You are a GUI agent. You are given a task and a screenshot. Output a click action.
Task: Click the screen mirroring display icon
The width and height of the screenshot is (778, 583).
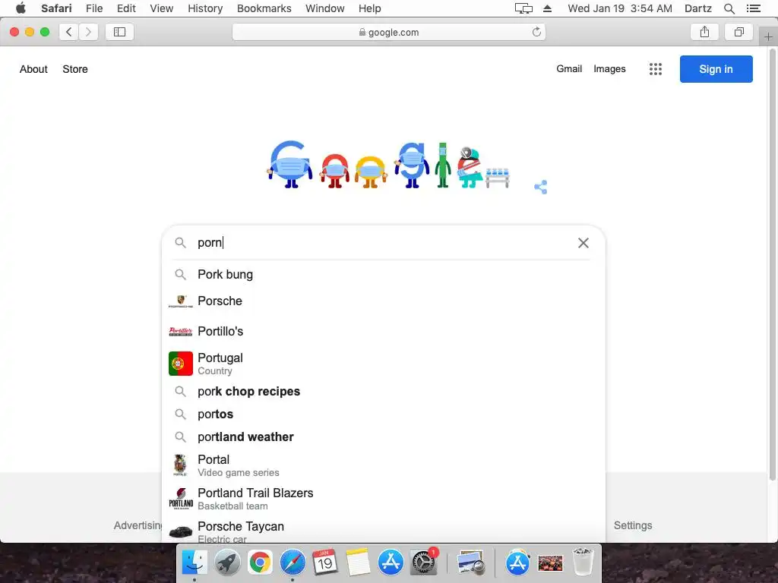coord(523,8)
